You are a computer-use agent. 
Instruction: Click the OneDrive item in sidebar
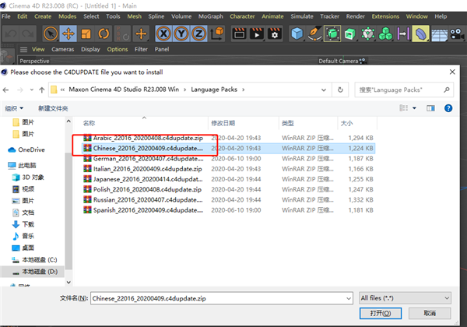click(x=31, y=149)
